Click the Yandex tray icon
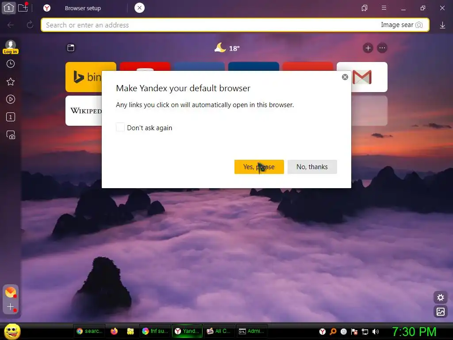 (x=322, y=332)
